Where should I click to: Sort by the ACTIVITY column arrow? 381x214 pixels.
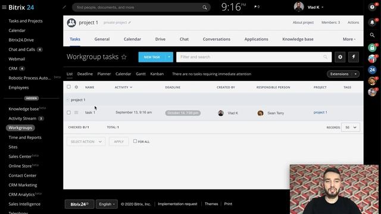point(131,87)
